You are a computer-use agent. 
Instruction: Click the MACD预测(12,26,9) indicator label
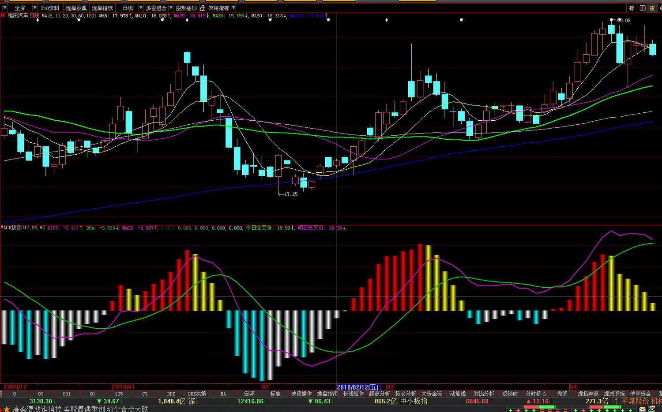pos(23,228)
